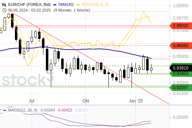Select the EUR/CHF (FOREX, Bid) title
The image size is (192, 128).
[x=30, y=5]
